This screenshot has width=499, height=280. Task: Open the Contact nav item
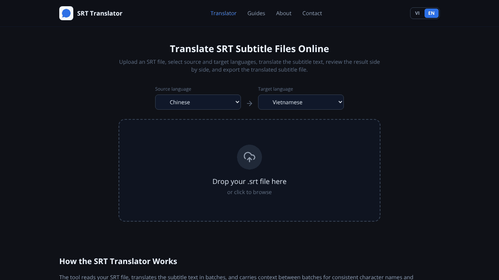point(312,13)
